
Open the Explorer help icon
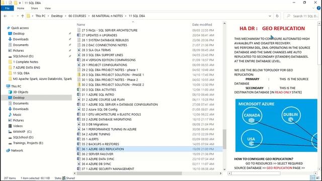(318, 8)
